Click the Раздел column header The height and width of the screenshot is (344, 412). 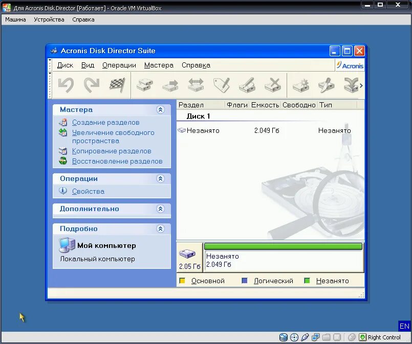click(x=201, y=105)
